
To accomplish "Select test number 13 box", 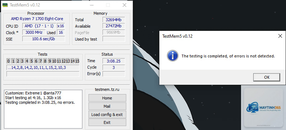I will [68, 61].
